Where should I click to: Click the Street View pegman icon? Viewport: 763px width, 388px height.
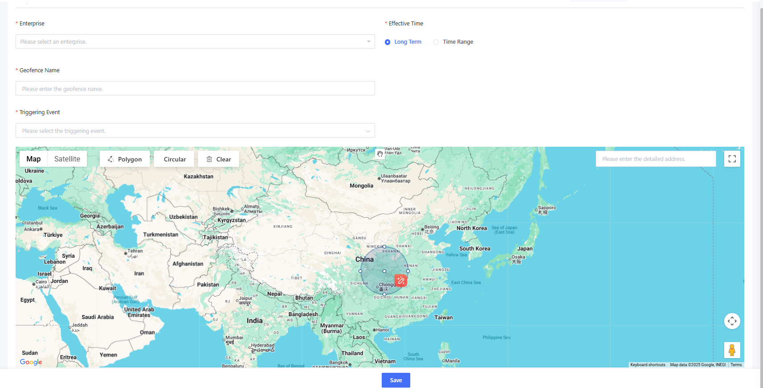pyautogui.click(x=732, y=350)
